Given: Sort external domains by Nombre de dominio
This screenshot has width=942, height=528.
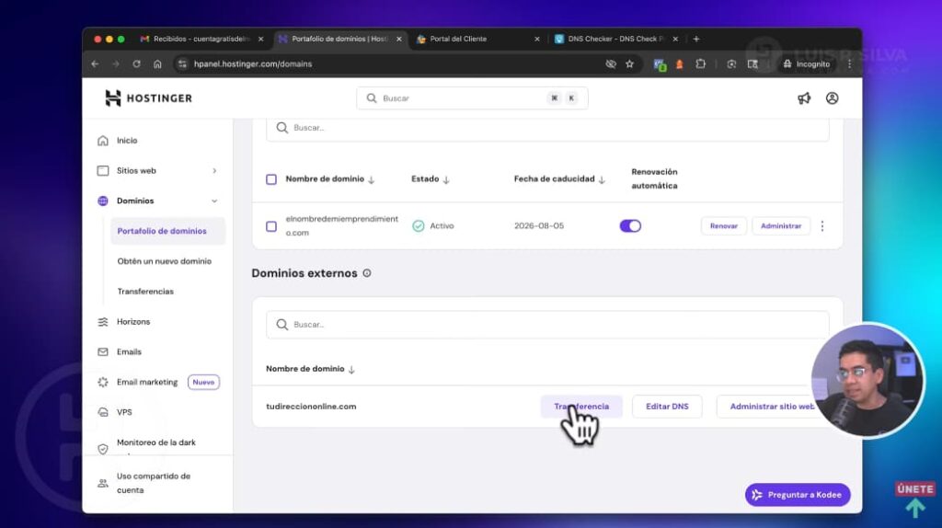Looking at the screenshot, I should (311, 369).
